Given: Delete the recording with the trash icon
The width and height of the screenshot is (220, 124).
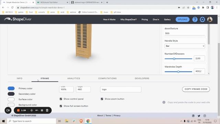Looking at the screenshot, I should click(x=47, y=110).
